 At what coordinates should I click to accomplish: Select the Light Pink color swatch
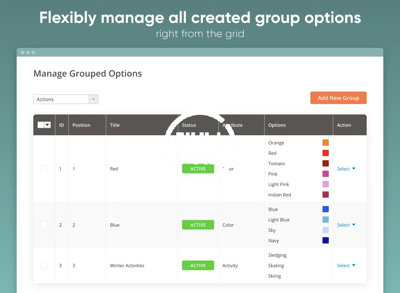coord(325,184)
